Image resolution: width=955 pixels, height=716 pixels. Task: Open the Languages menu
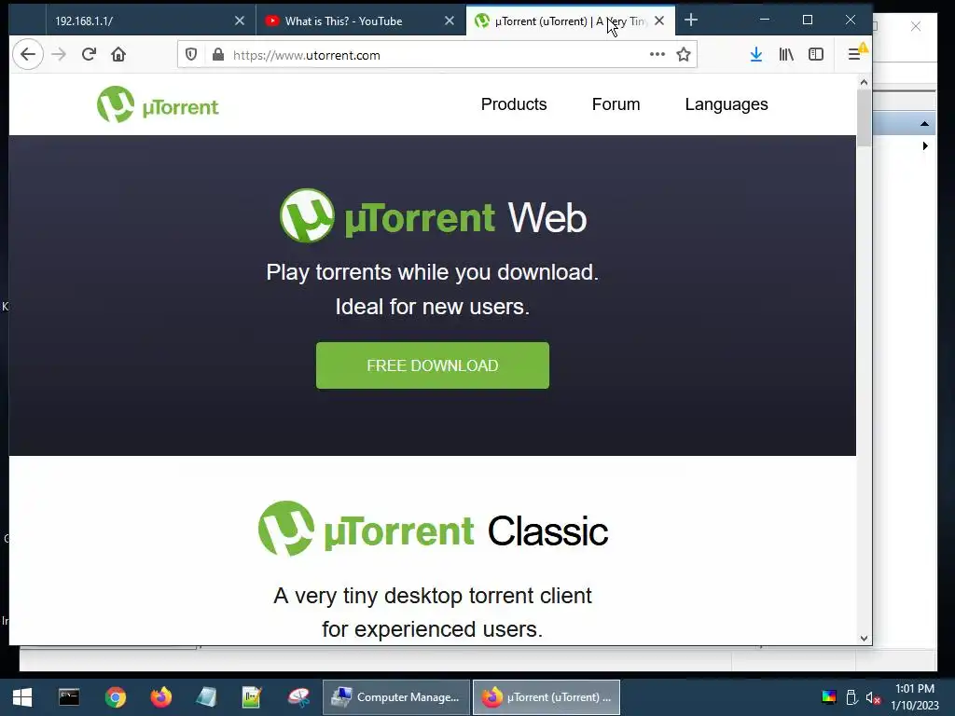tap(726, 104)
